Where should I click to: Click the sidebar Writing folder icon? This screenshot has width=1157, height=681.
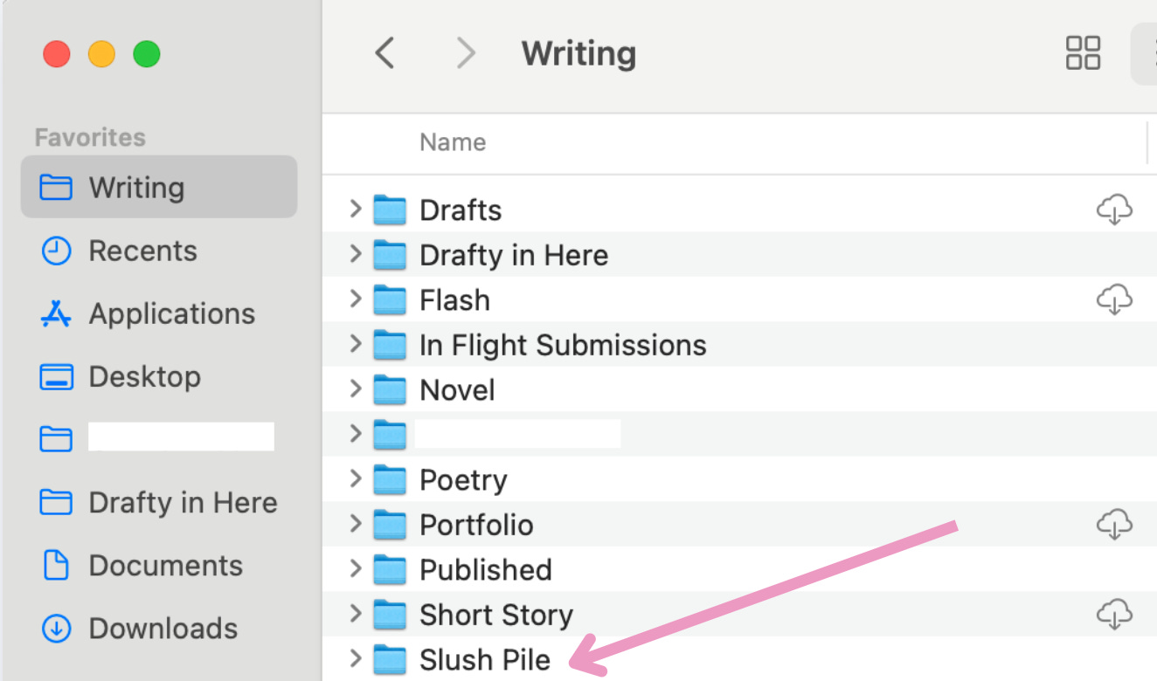click(56, 188)
